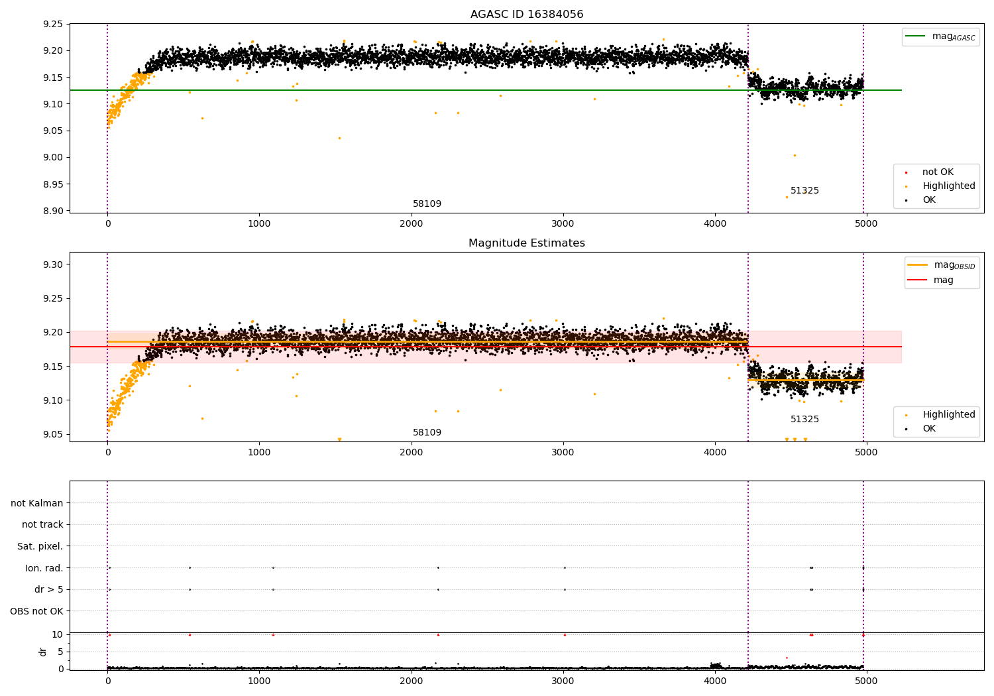Click the 'OBS not OK' row label
994x696 pixels.
(x=36, y=611)
